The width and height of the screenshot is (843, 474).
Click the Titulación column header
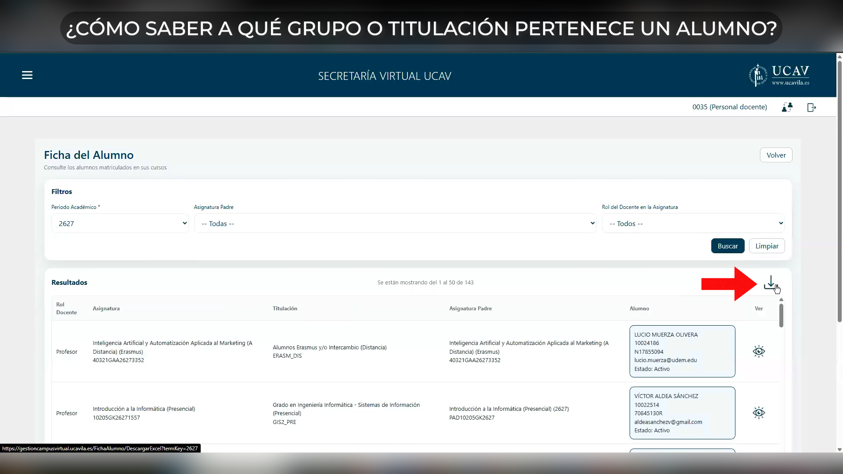285,309
